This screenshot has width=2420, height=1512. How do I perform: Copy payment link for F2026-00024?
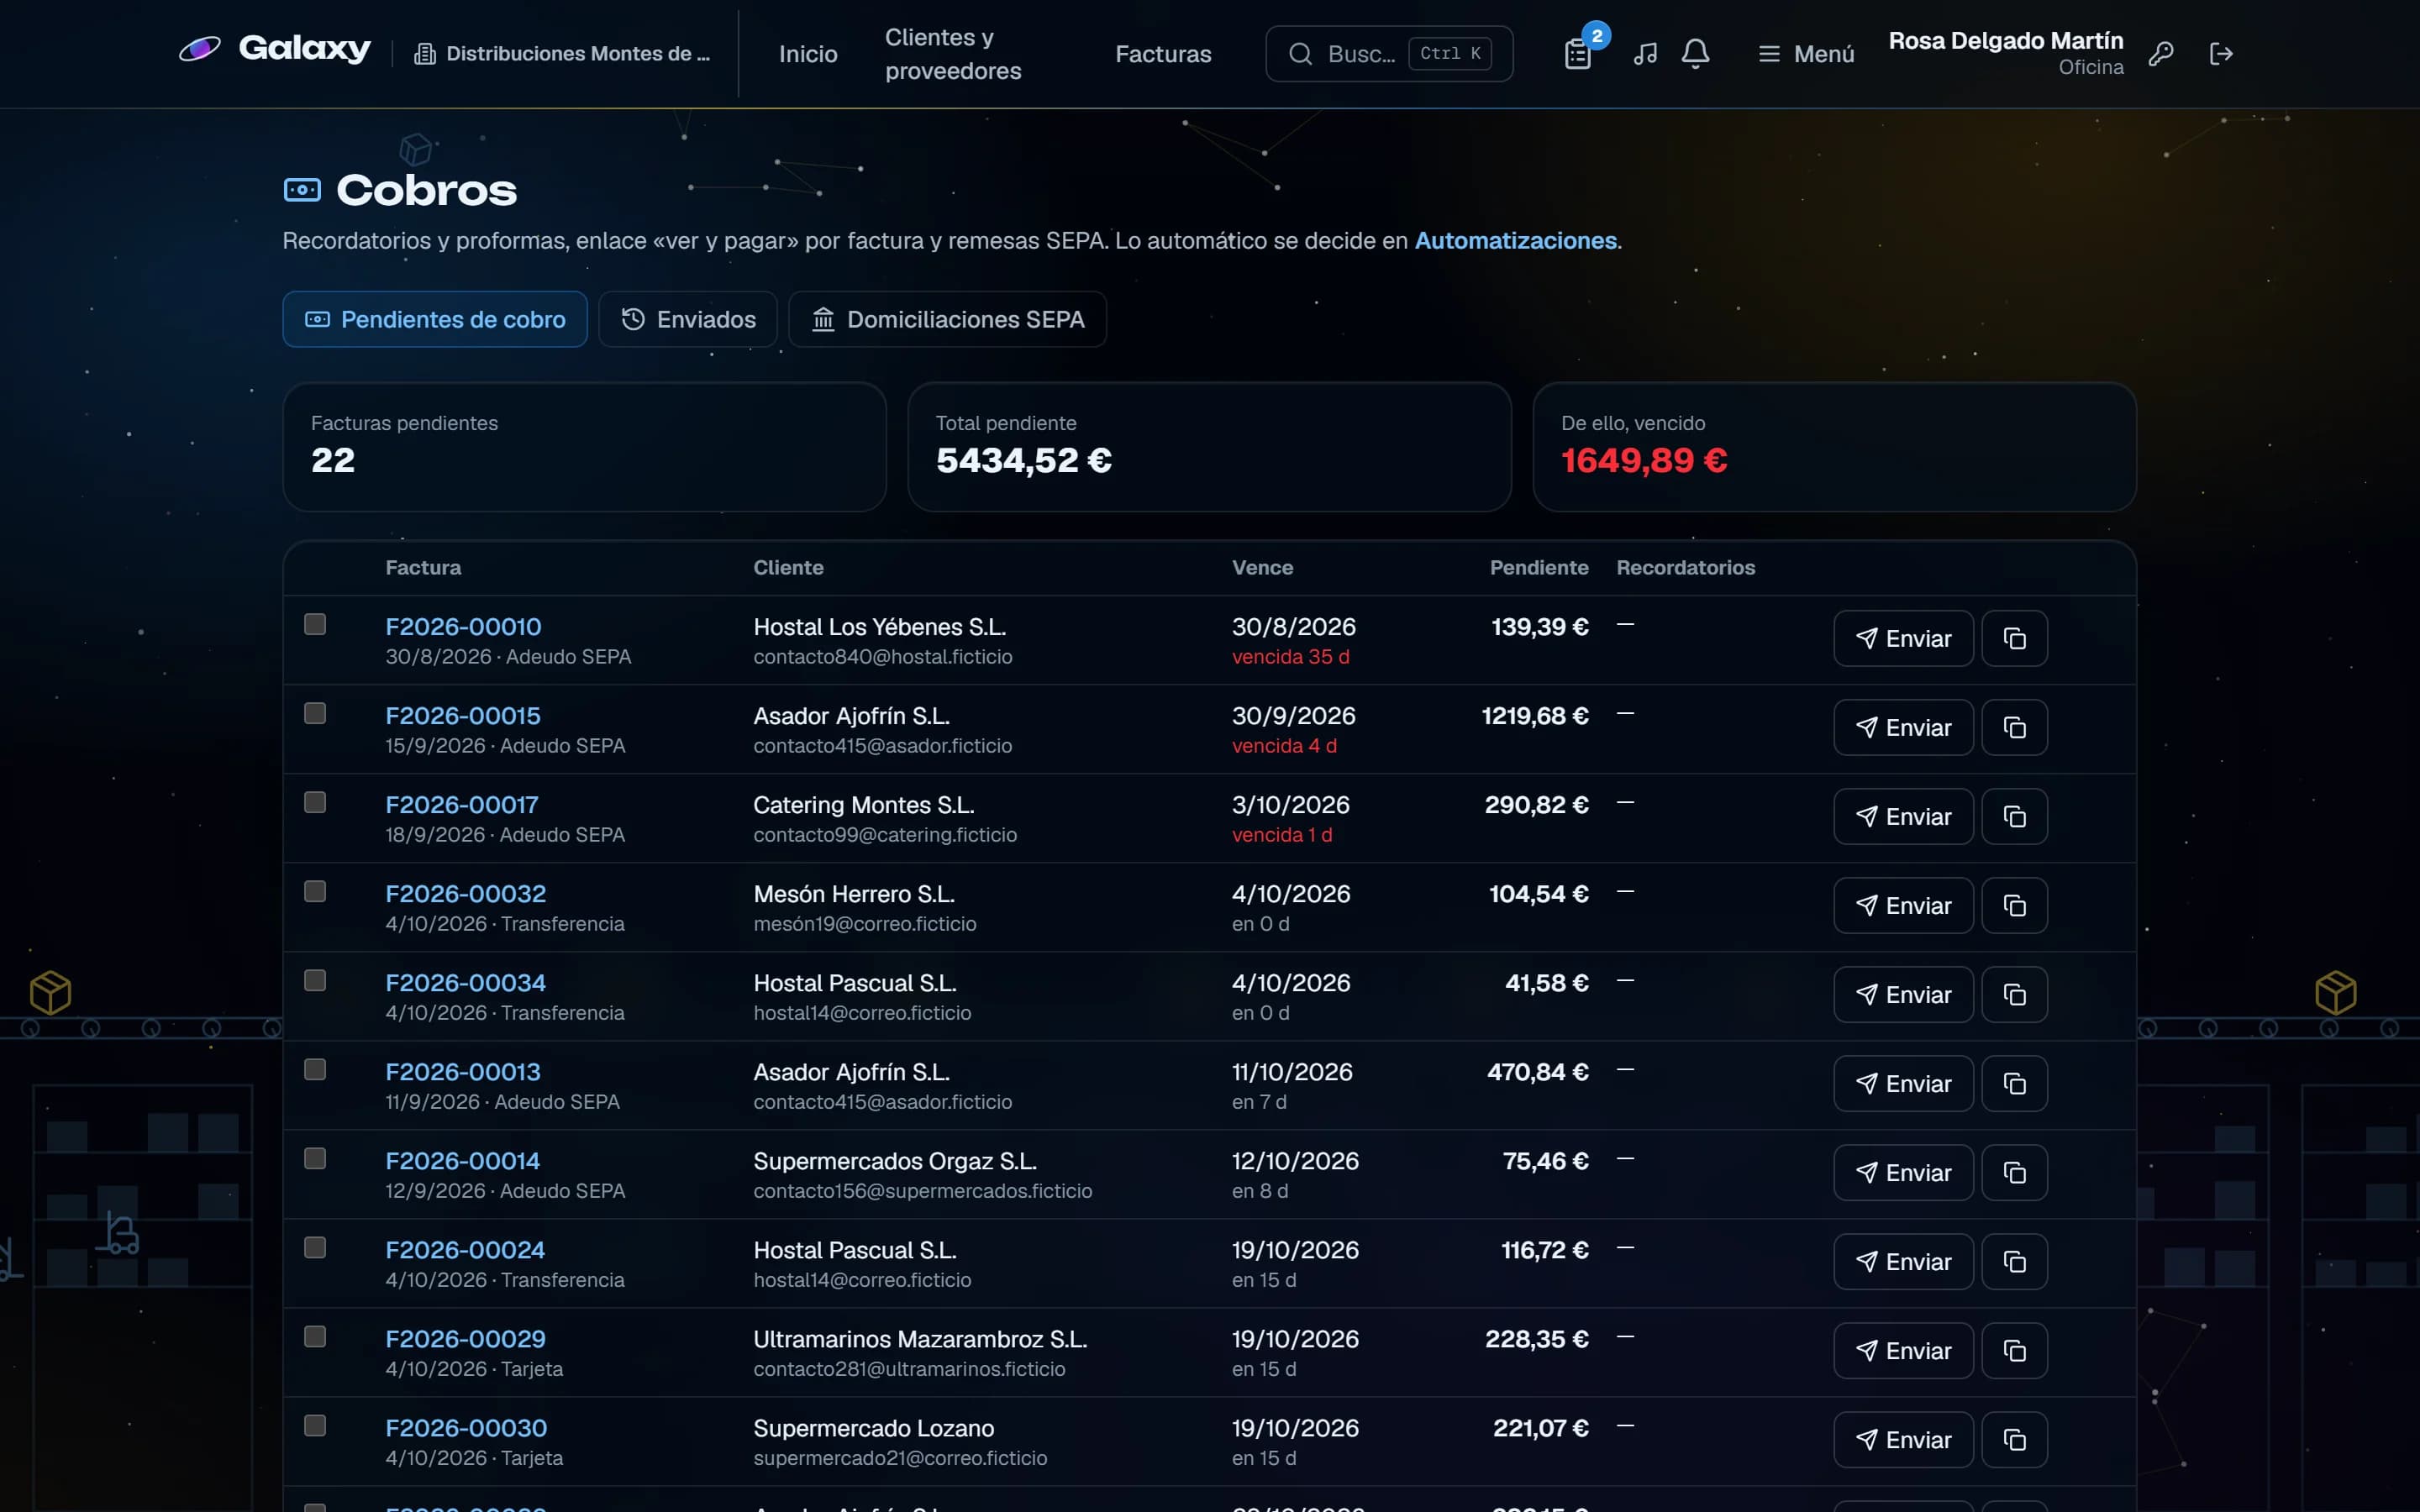(x=2015, y=1261)
